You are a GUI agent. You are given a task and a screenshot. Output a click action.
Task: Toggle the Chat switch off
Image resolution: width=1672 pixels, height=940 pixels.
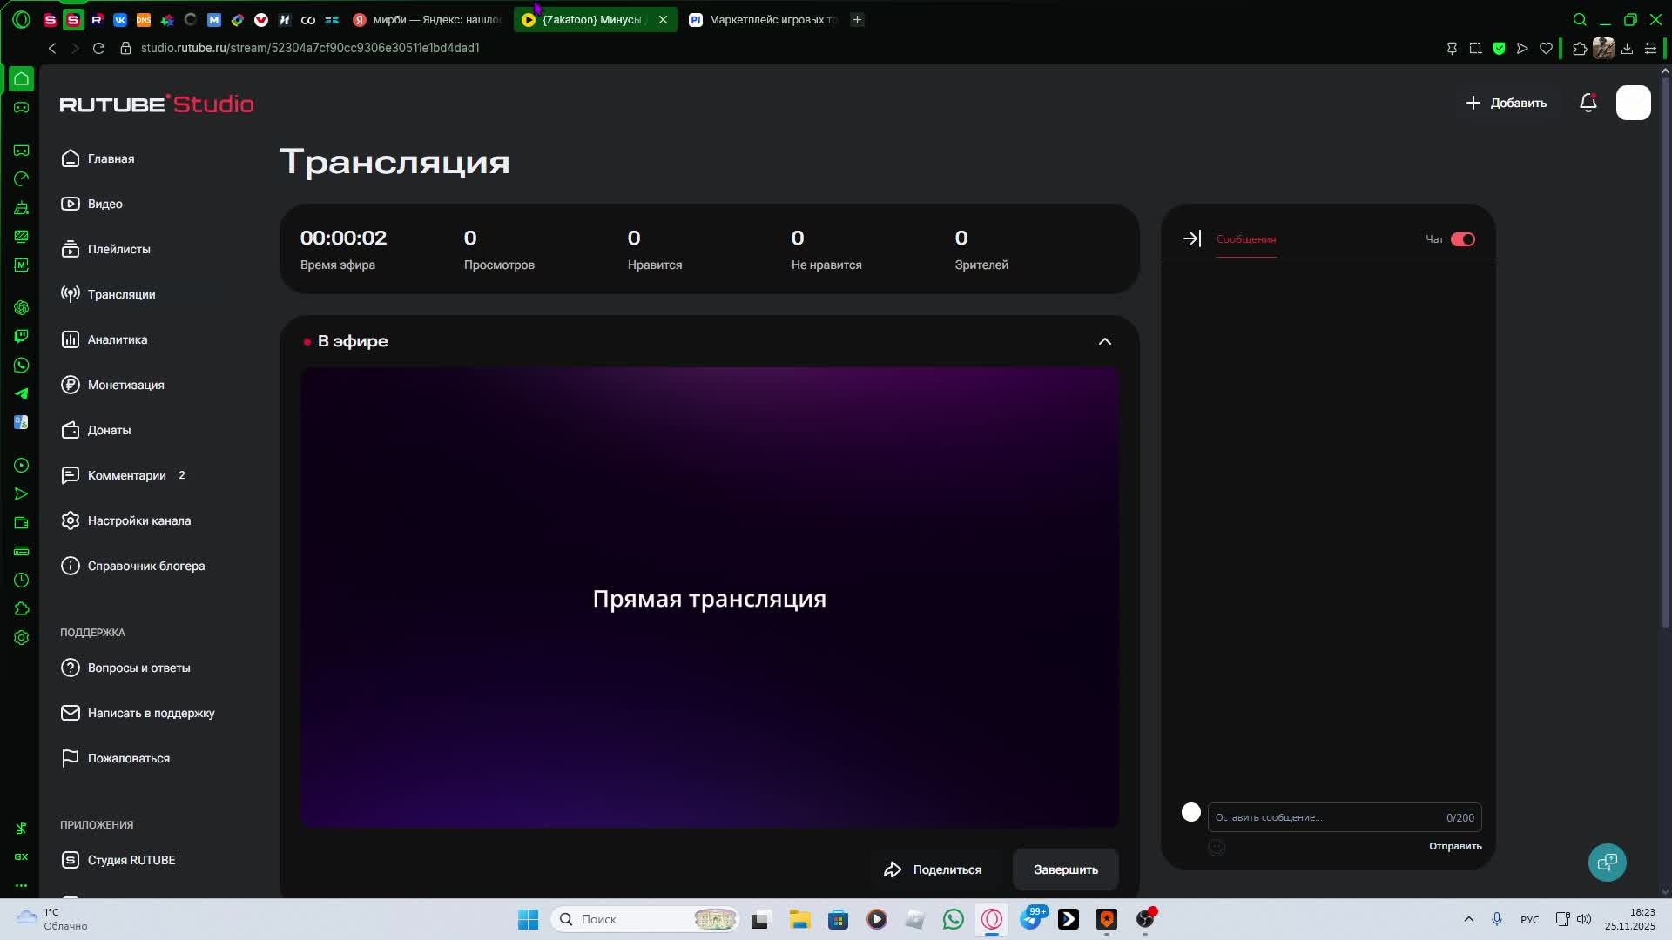[1462, 239]
